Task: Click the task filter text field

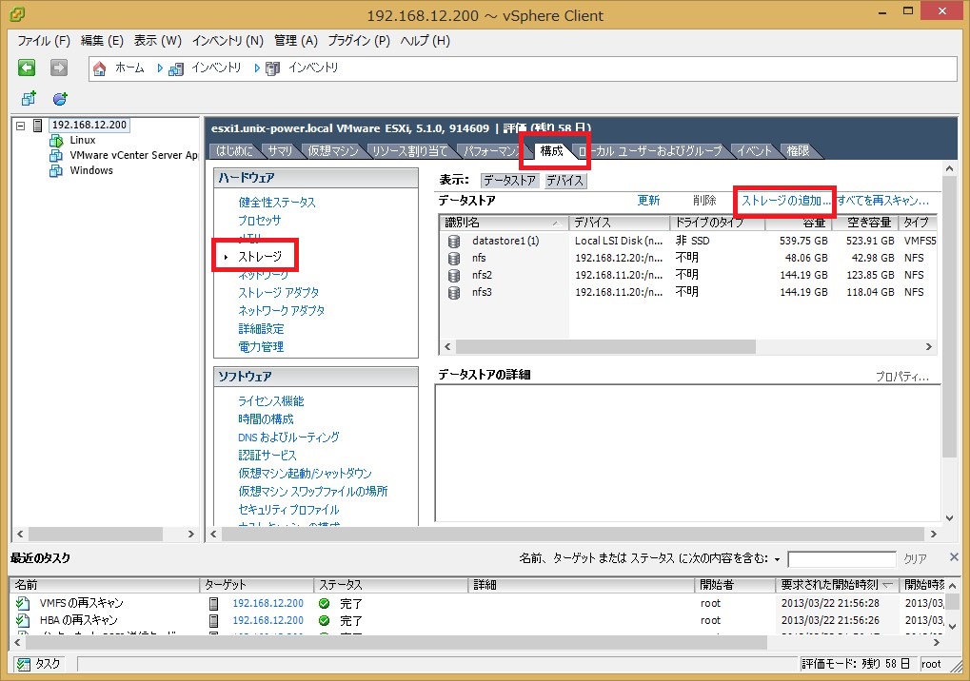Action: click(x=841, y=559)
